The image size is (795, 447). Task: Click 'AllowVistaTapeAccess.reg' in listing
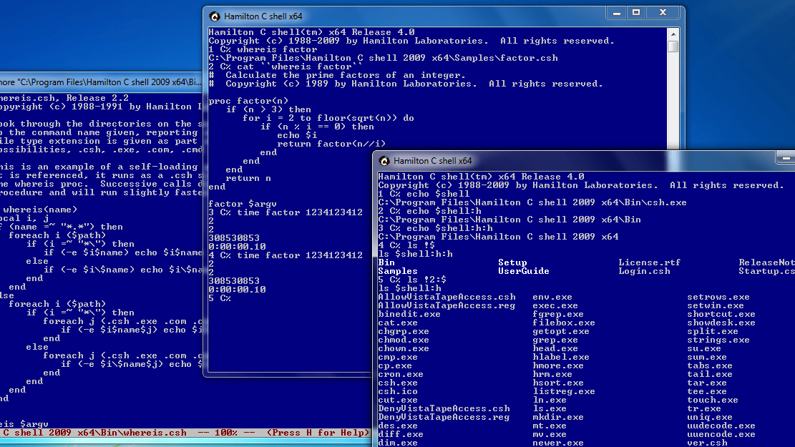[447, 305]
